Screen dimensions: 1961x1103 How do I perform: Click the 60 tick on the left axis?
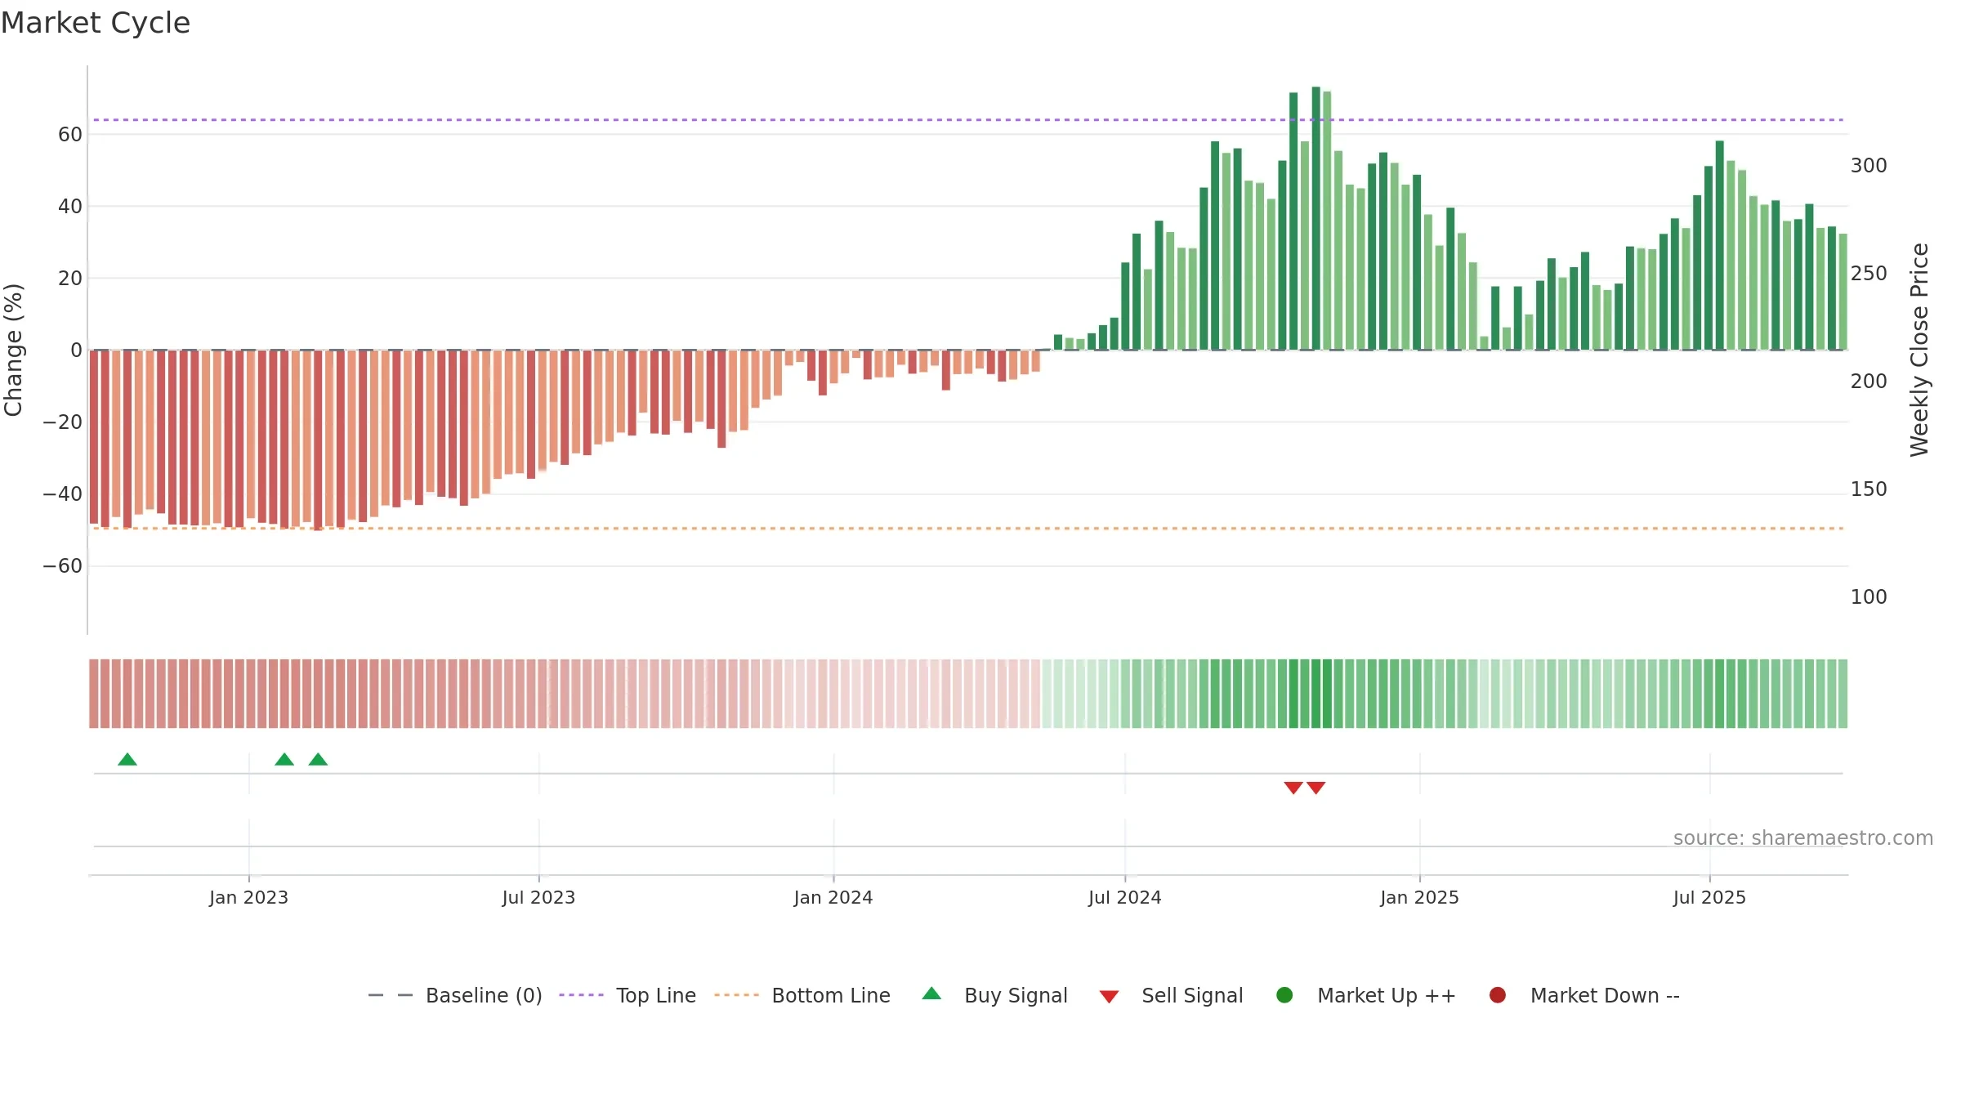[x=70, y=135]
